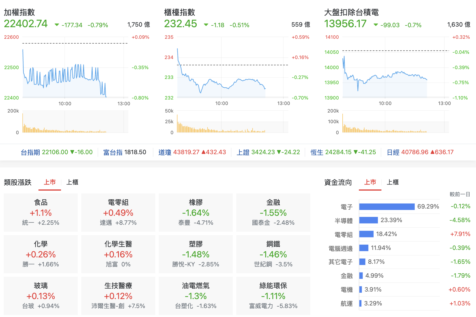This screenshot has width=476, height=317.
Task: Click the 櫃檯指數 volume bar chart
Action: [x=233, y=122]
